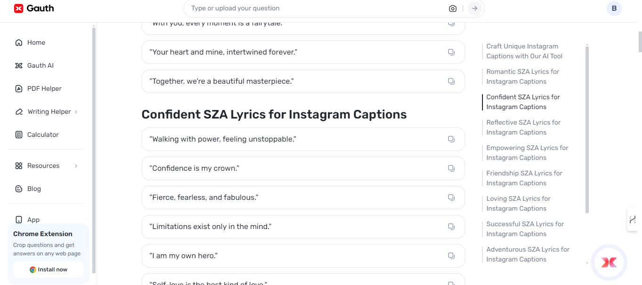This screenshot has height=285, width=642.
Task: Select the camera upload icon in search bar
Action: (x=452, y=8)
